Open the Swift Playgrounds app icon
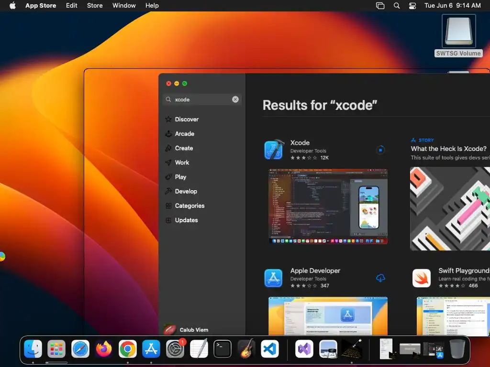Screen dimensions: 490x367 point(421,278)
